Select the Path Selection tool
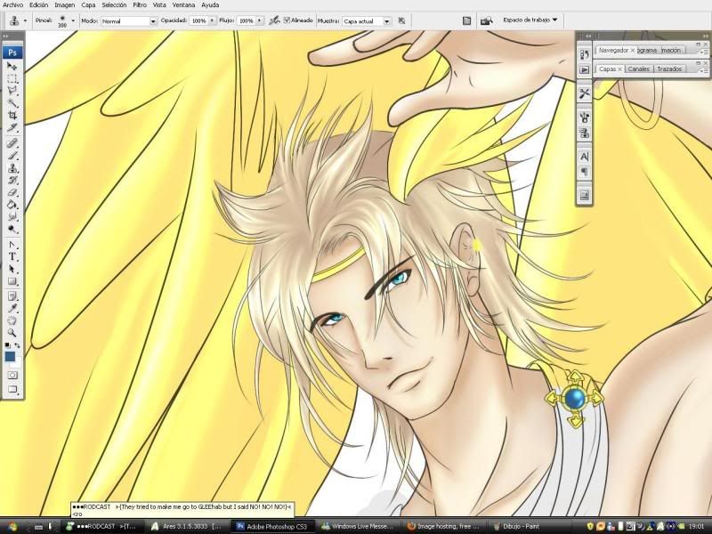This screenshot has width=712, height=534. [12, 270]
